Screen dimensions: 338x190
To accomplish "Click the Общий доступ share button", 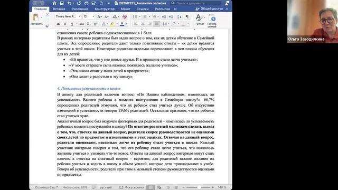I will (x=209, y=9).
